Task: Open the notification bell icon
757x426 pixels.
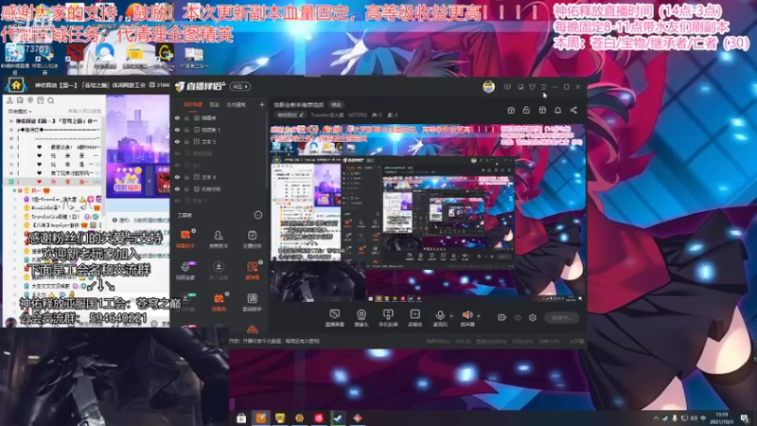Action: (557, 110)
